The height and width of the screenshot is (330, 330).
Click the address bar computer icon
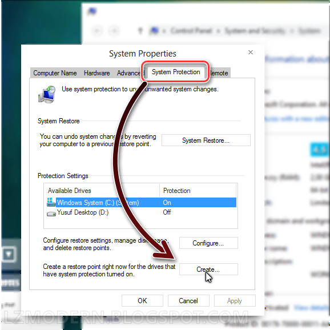click(x=154, y=31)
